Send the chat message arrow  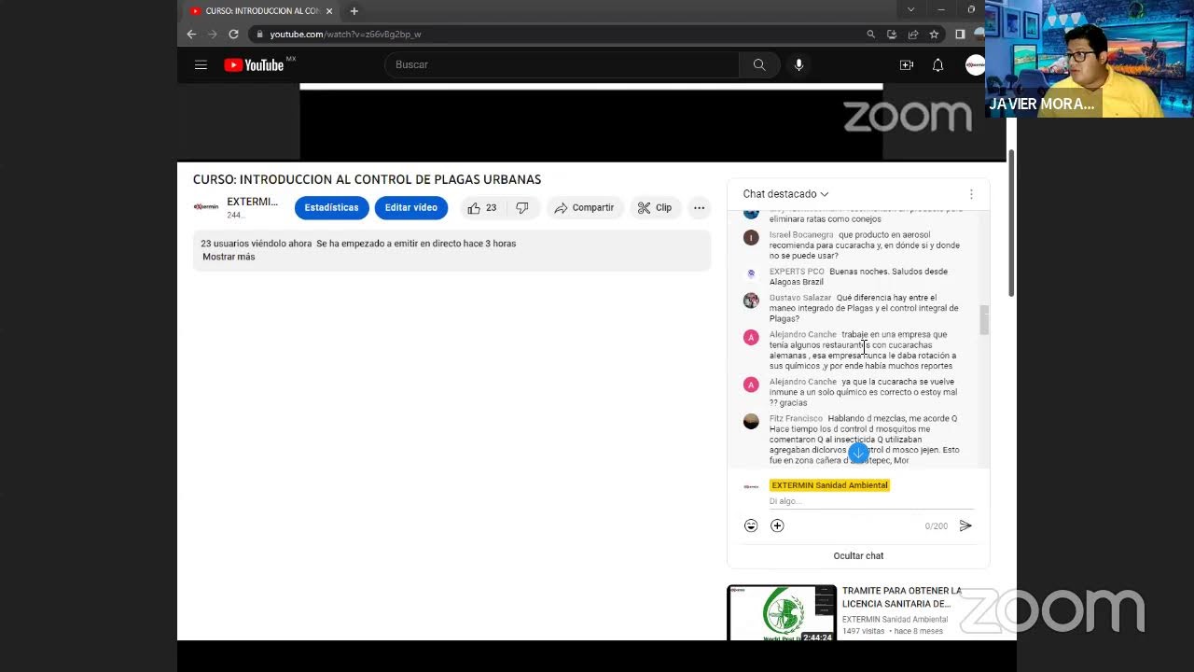[965, 526]
